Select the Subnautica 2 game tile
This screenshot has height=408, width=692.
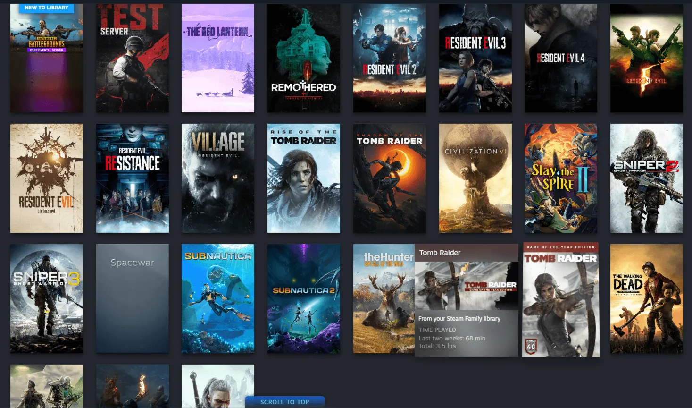(304, 298)
